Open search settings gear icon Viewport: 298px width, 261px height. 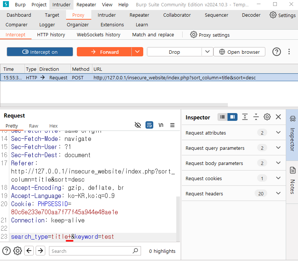pyautogui.click(x=17, y=251)
